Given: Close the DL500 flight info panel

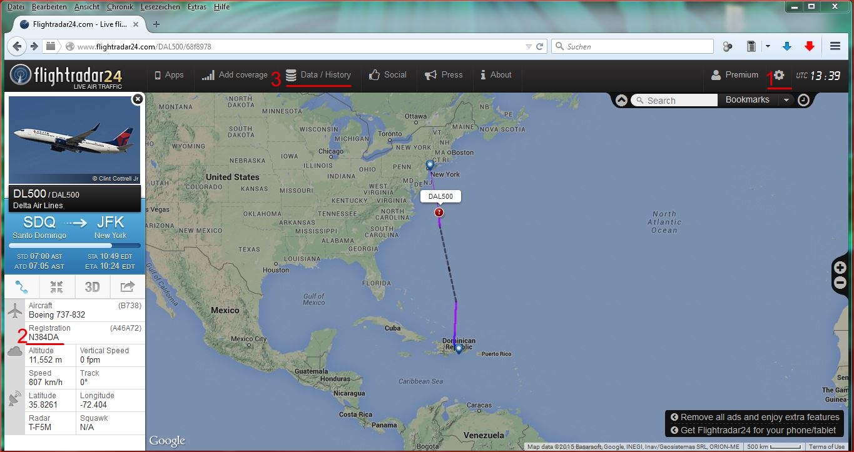Looking at the screenshot, I should (x=138, y=99).
